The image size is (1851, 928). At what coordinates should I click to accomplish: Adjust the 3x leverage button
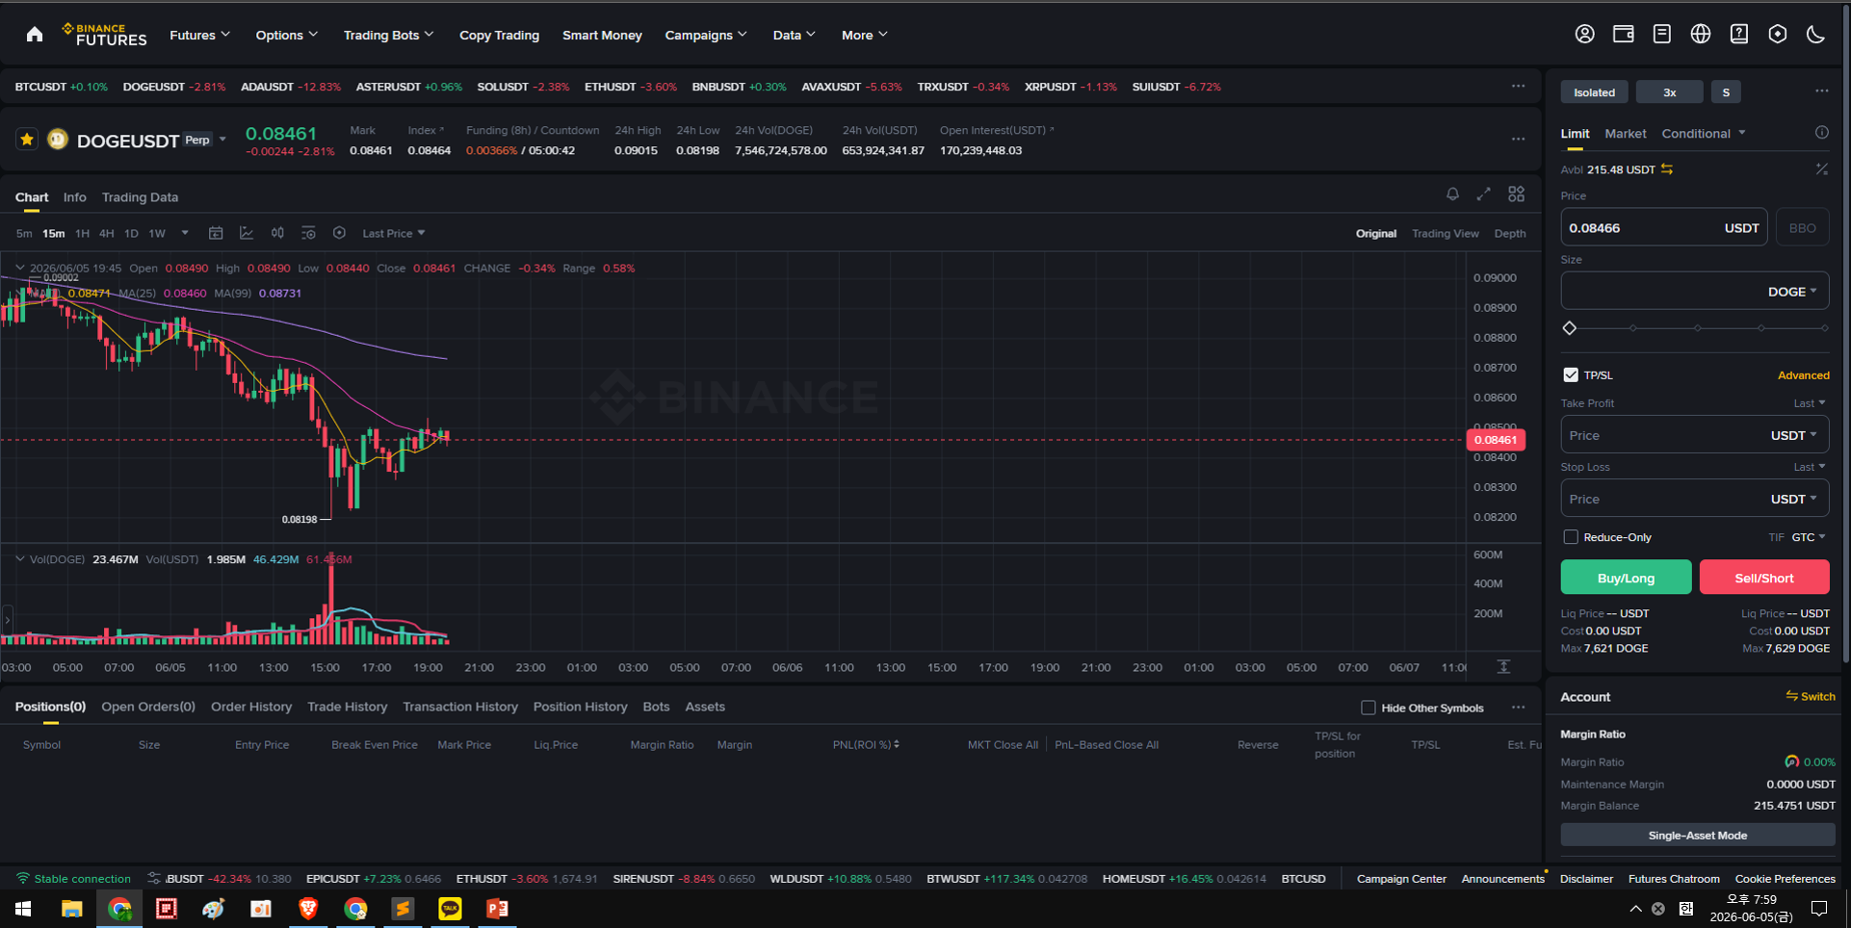[x=1670, y=92]
